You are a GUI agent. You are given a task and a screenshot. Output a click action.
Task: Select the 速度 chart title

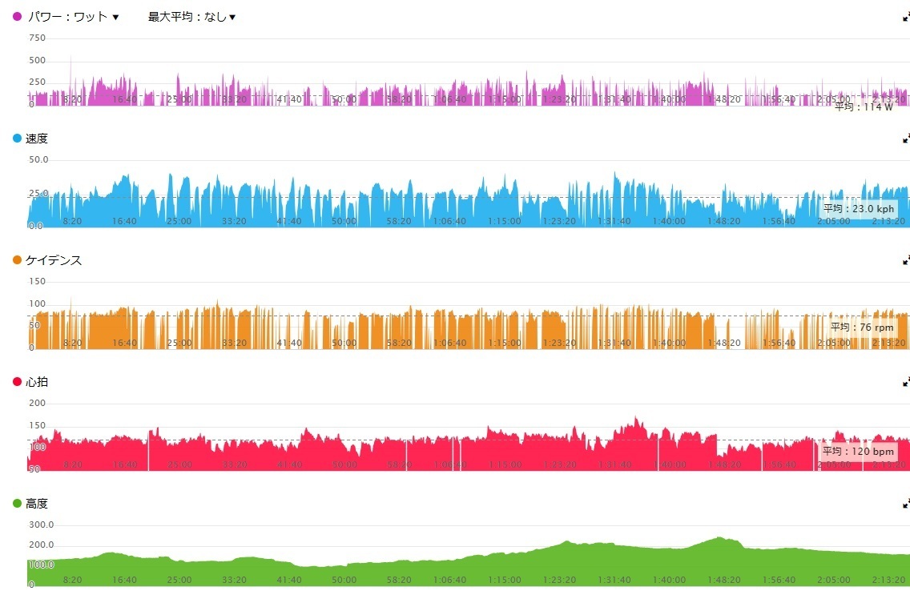(x=37, y=139)
